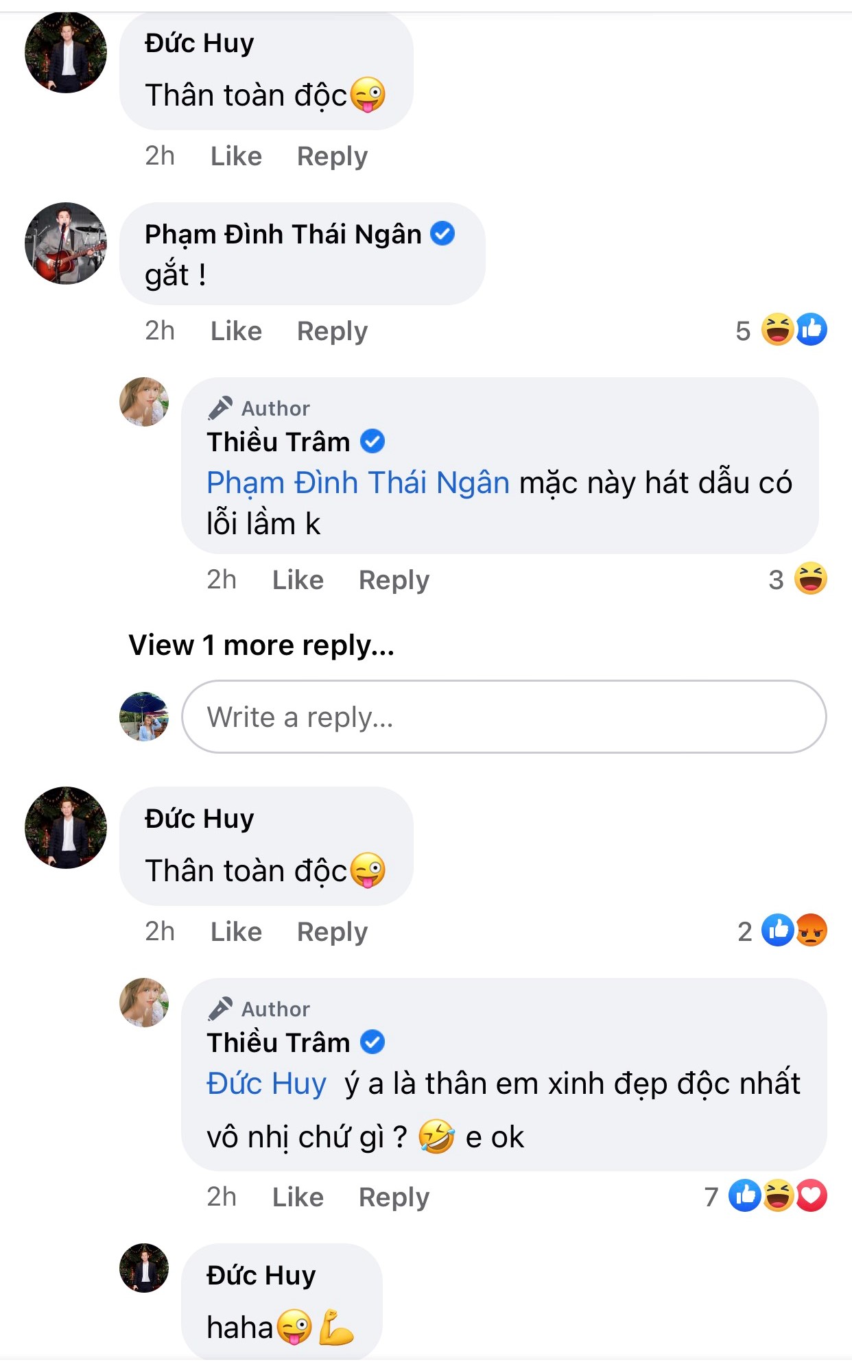Reply to the "gắt !" comment
This screenshot has width=852, height=1362.
point(332,331)
